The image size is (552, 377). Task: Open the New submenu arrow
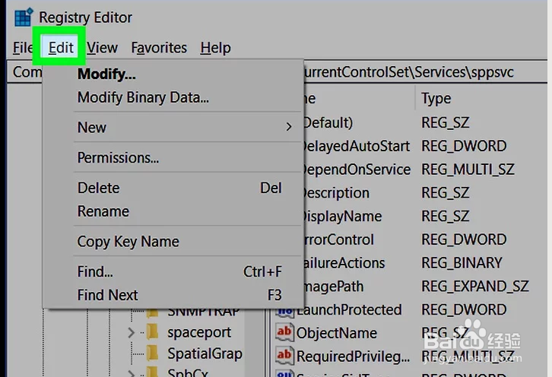tap(289, 127)
